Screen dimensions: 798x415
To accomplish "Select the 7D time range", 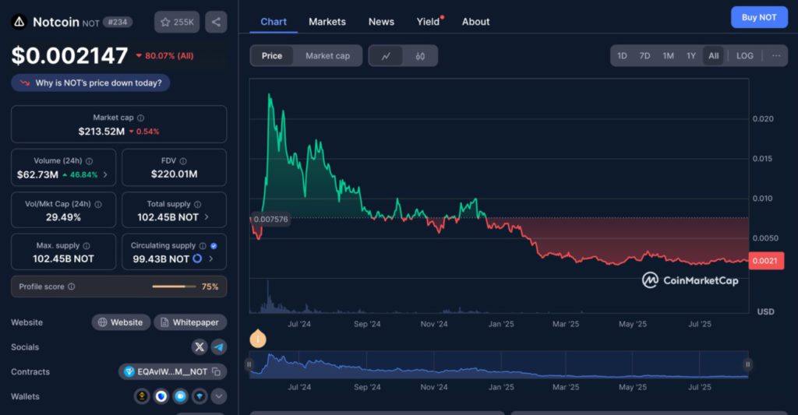I will pyautogui.click(x=644, y=56).
